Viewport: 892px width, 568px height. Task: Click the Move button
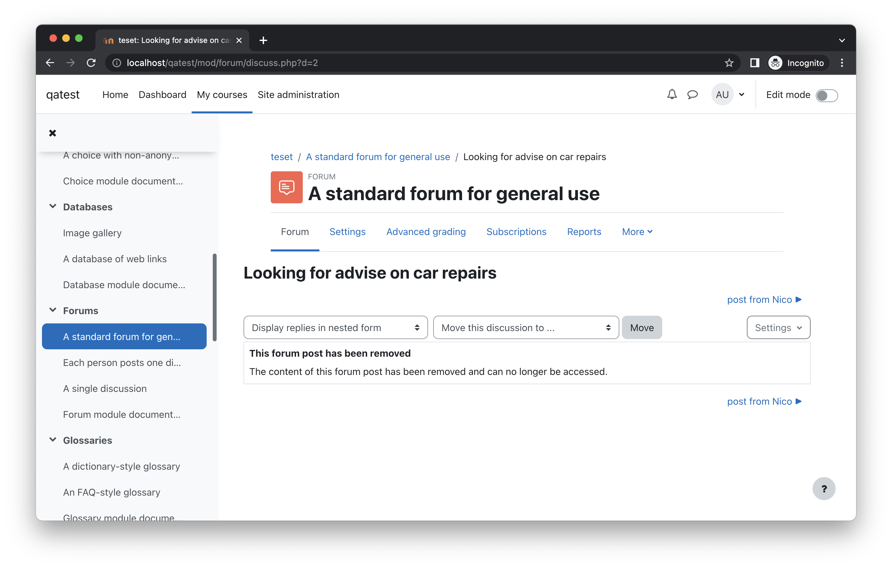[642, 327]
